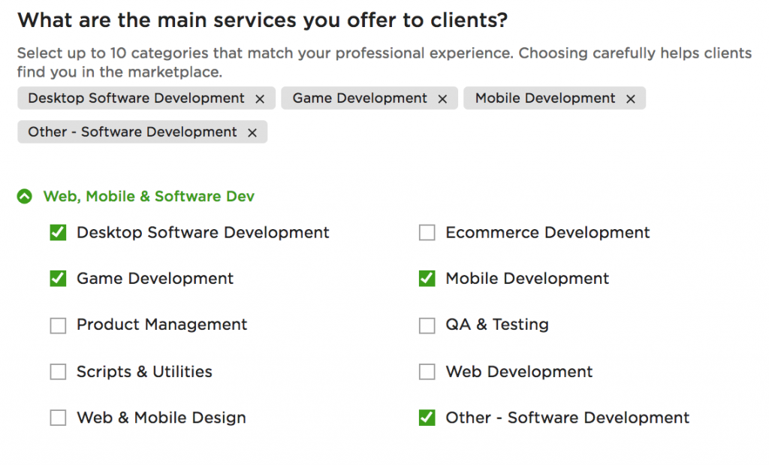Screen dimensions: 769x465
Task: Click the Ecommerce Development label text
Action: point(547,233)
